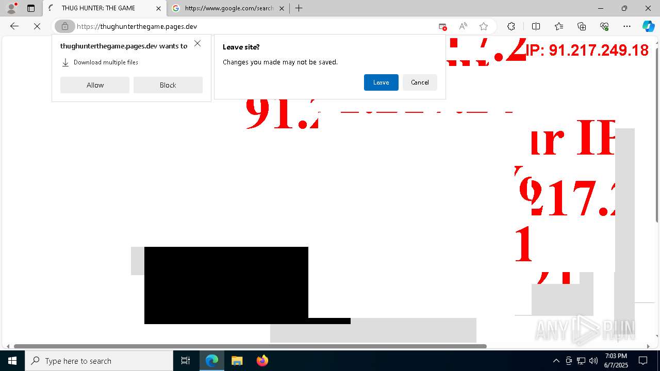Screen dimensions: 660x371
Task: Allow downloading multiple files
Action: [x=95, y=85]
